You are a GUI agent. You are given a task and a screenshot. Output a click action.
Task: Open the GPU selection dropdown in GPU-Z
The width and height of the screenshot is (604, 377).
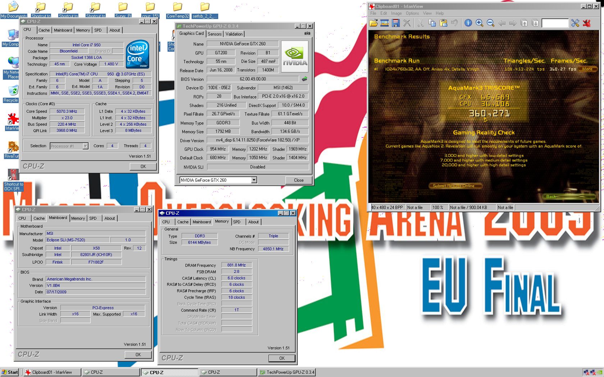(254, 180)
